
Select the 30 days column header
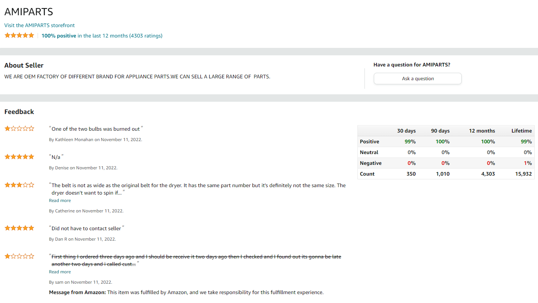tap(407, 131)
